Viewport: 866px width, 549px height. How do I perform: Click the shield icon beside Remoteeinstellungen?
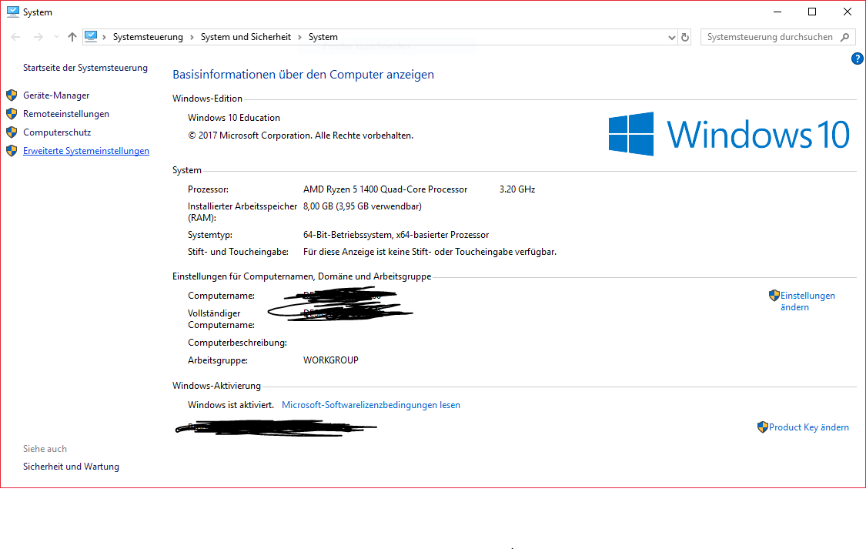pos(12,114)
